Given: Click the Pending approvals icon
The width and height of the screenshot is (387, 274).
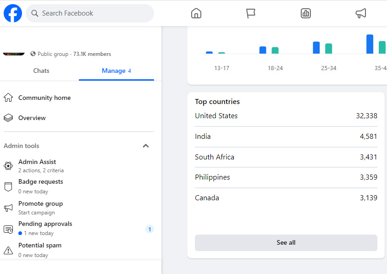Looking at the screenshot, I should (8, 229).
